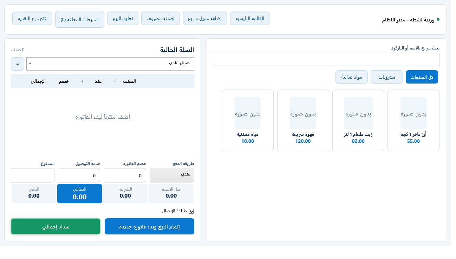Add مياه معدنية product card
Screen dimensions: 456x259
coord(248,120)
